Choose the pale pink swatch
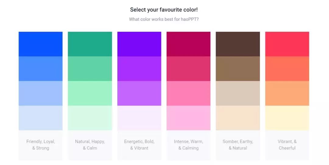The width and height of the screenshot is (329, 165). coord(188,118)
